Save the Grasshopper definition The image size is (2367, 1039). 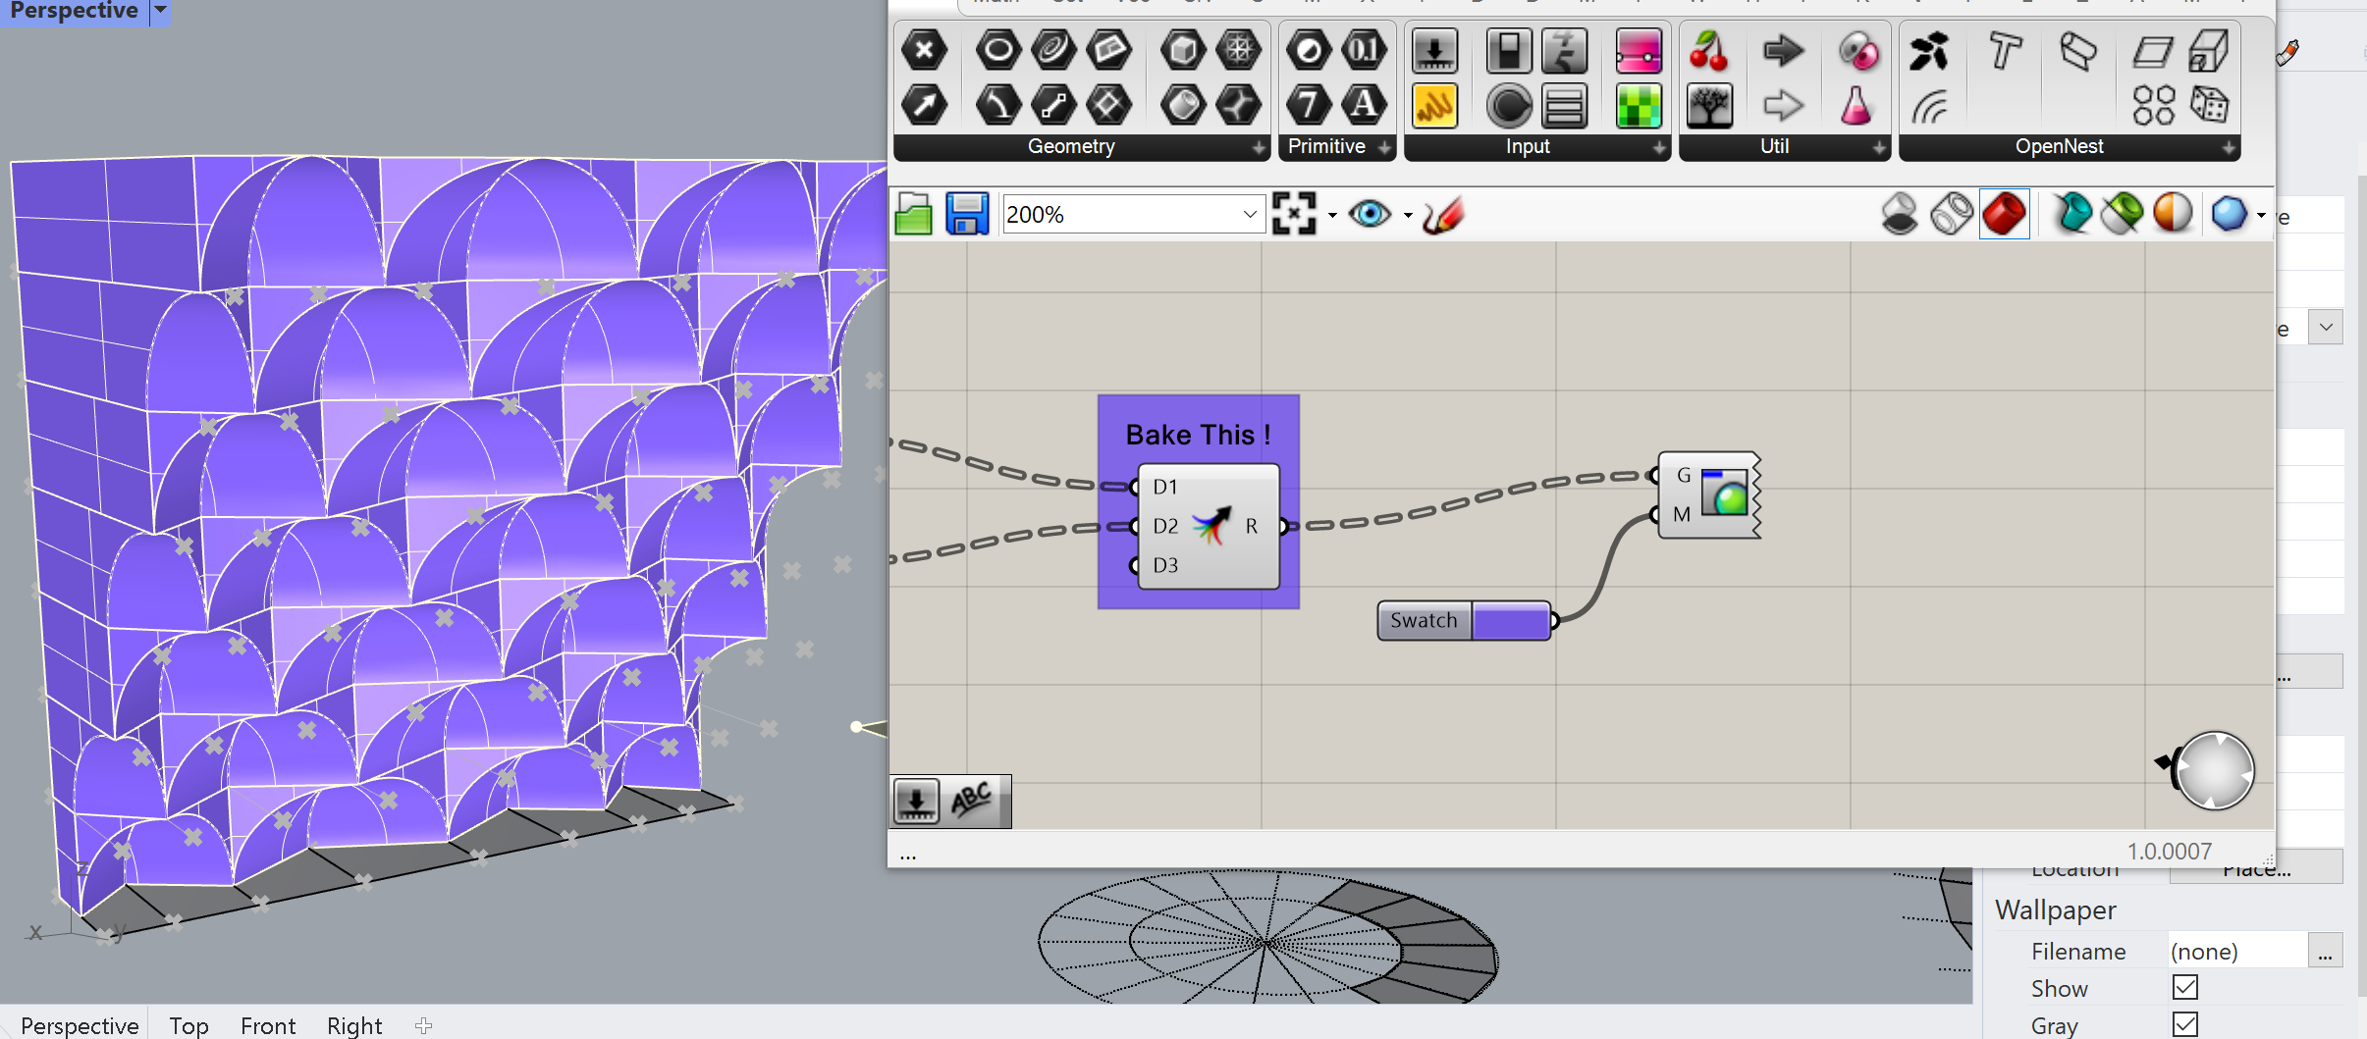[967, 213]
